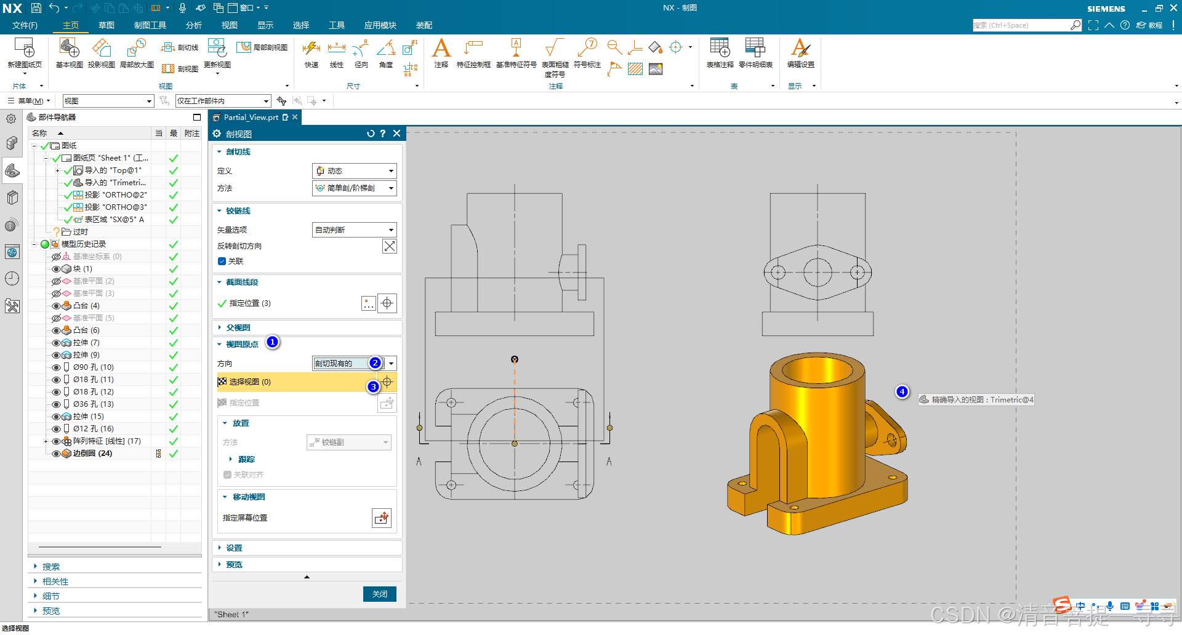The image size is (1182, 635).
Task: Click the search command input field
Action: 1022,25
